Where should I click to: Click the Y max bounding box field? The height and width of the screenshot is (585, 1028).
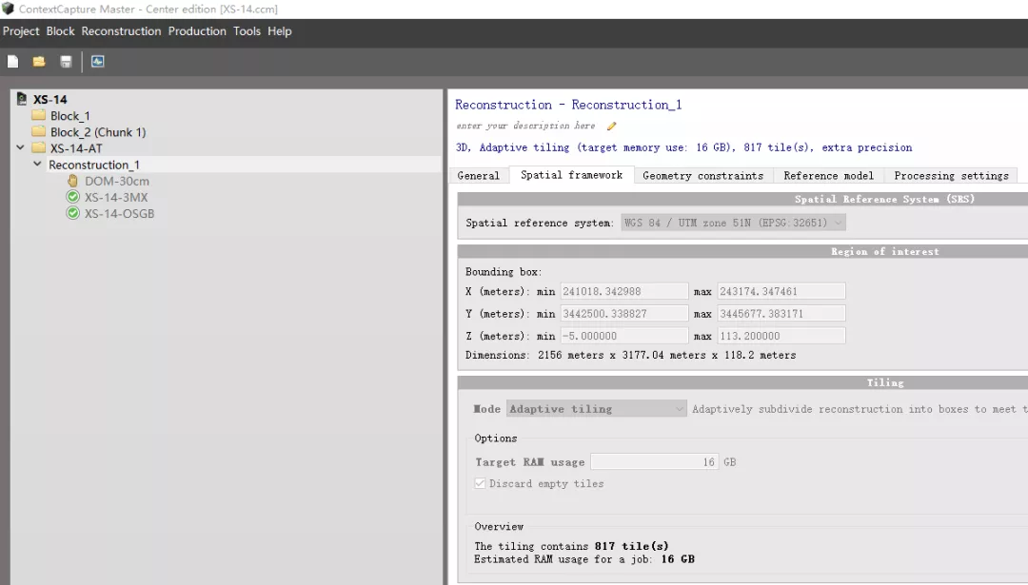(781, 314)
